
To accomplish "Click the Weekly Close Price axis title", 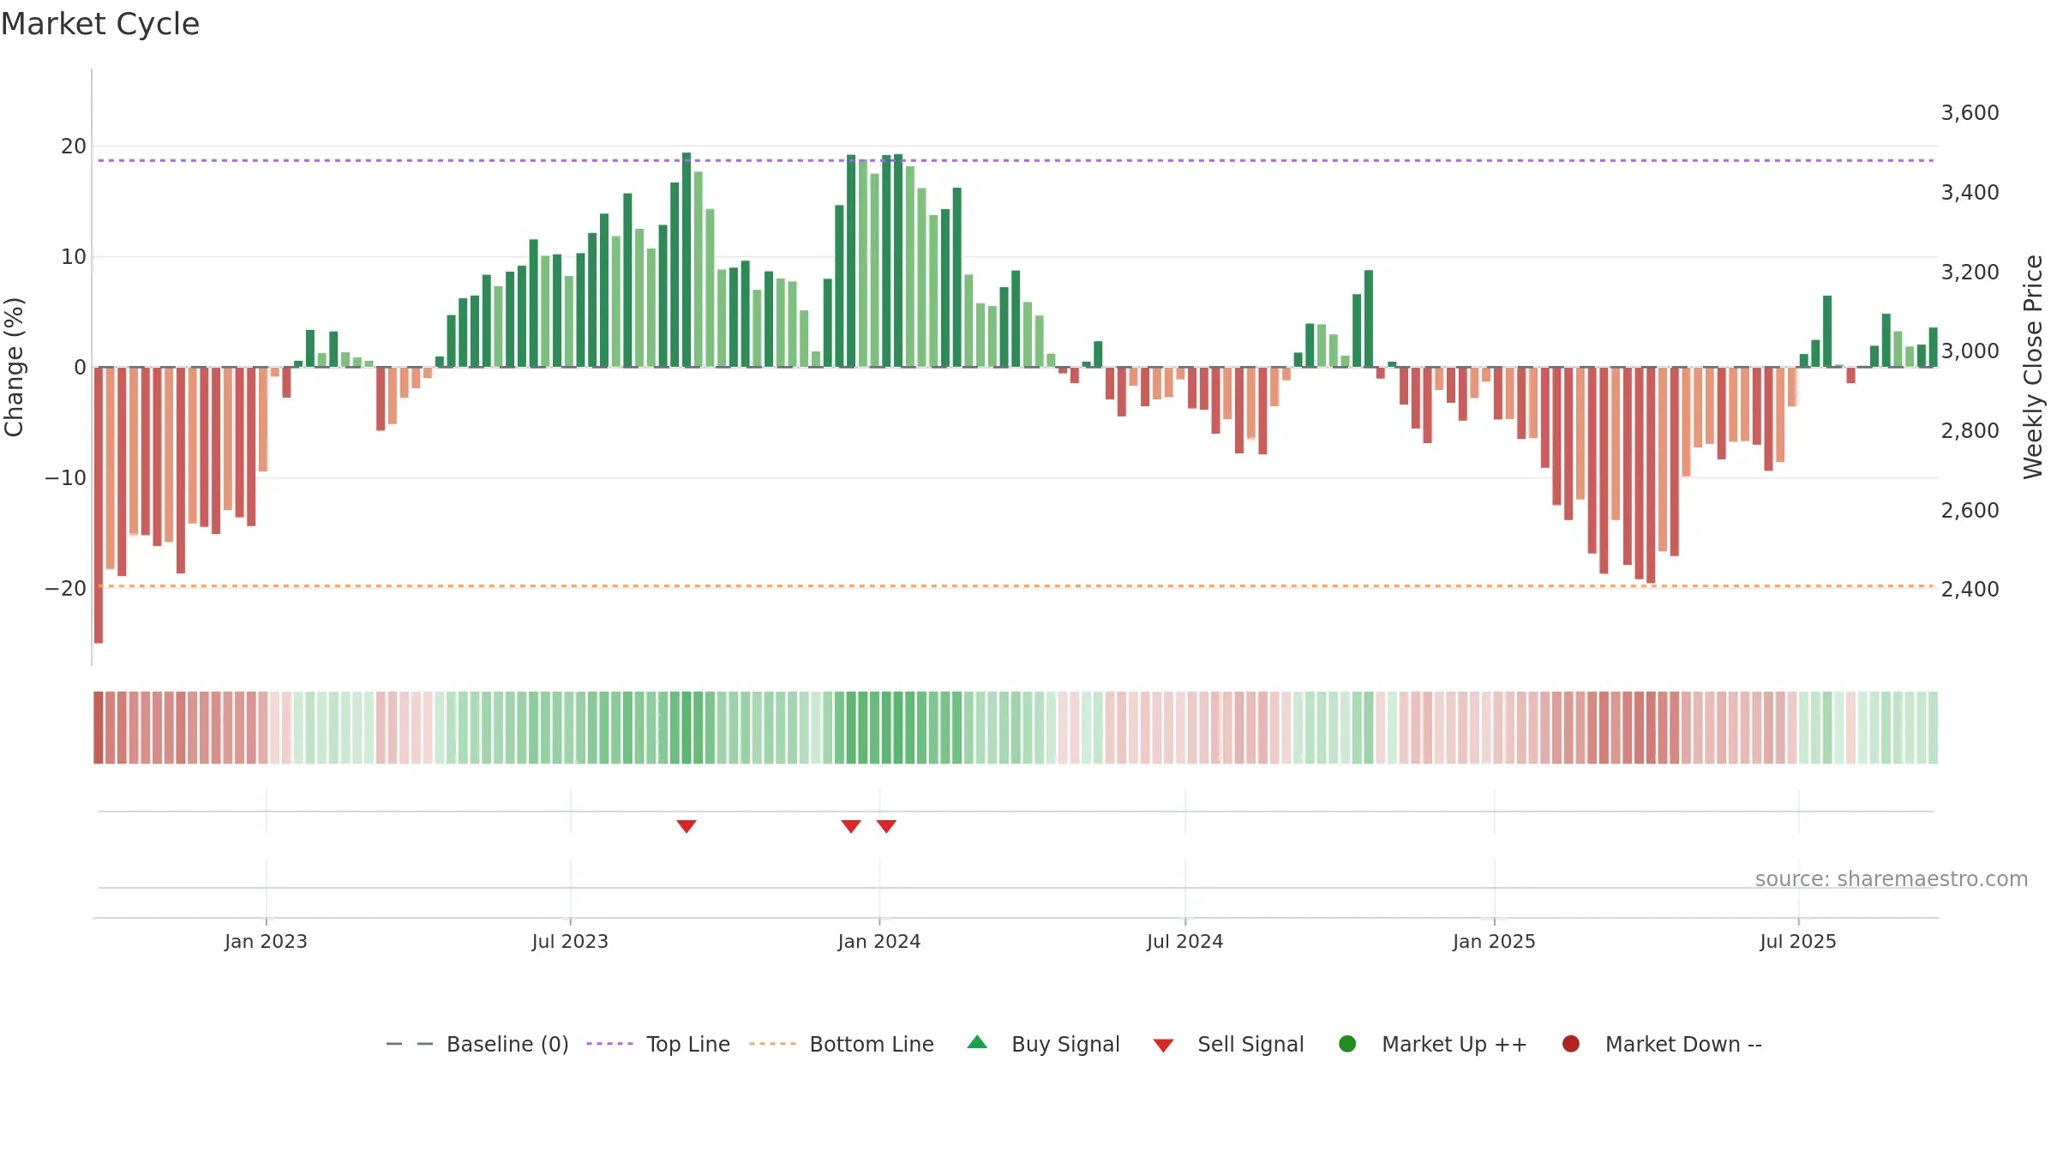I will [2033, 367].
